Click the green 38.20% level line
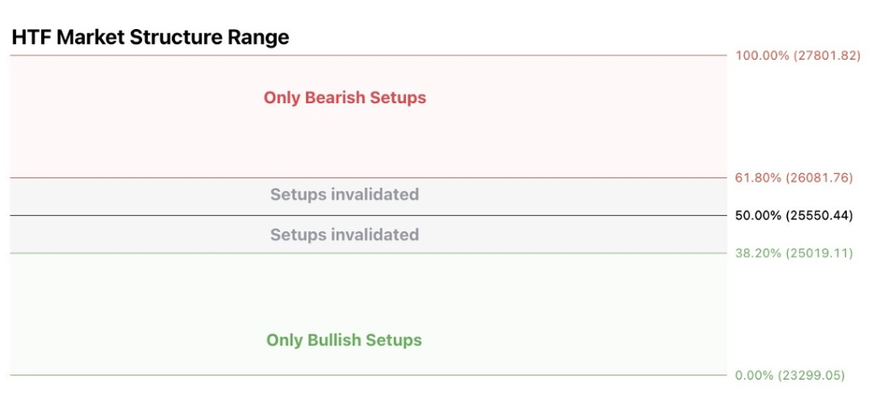 point(513,253)
